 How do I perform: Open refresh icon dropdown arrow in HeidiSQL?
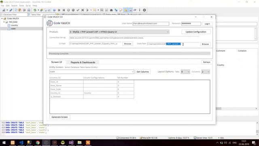point(38,10)
